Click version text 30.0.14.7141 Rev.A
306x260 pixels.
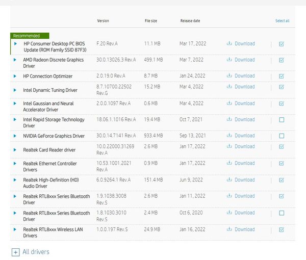[116, 136]
